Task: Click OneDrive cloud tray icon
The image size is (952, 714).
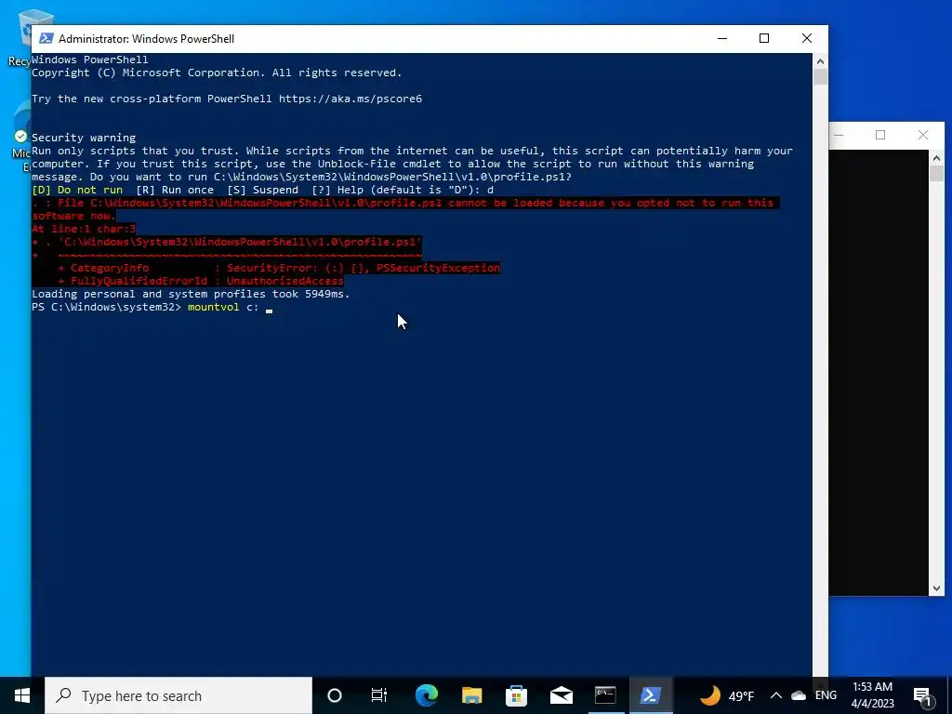Action: click(x=799, y=695)
